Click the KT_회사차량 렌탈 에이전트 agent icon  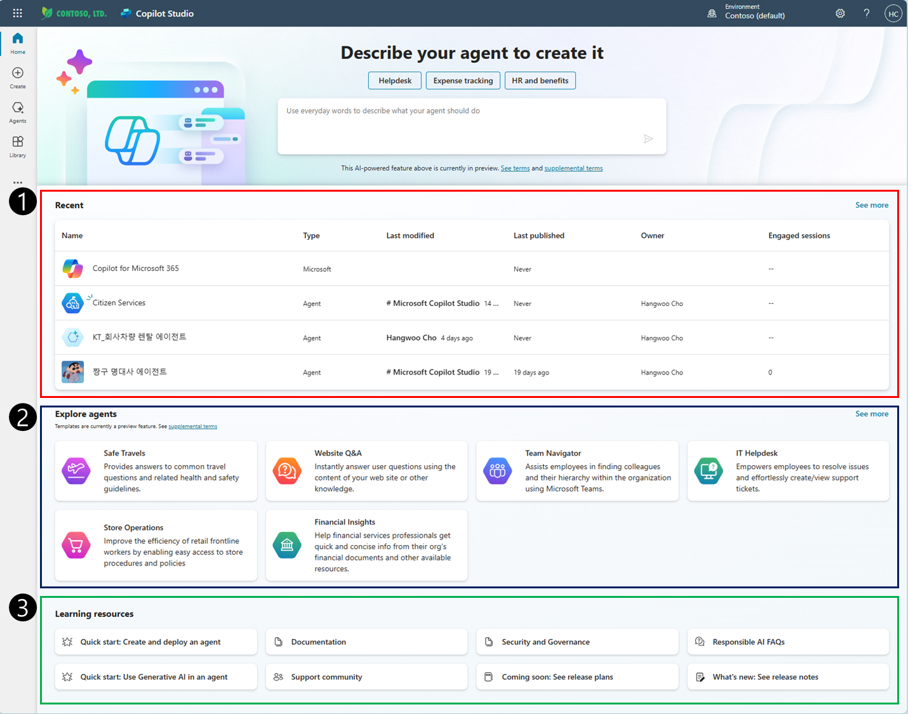pos(72,337)
